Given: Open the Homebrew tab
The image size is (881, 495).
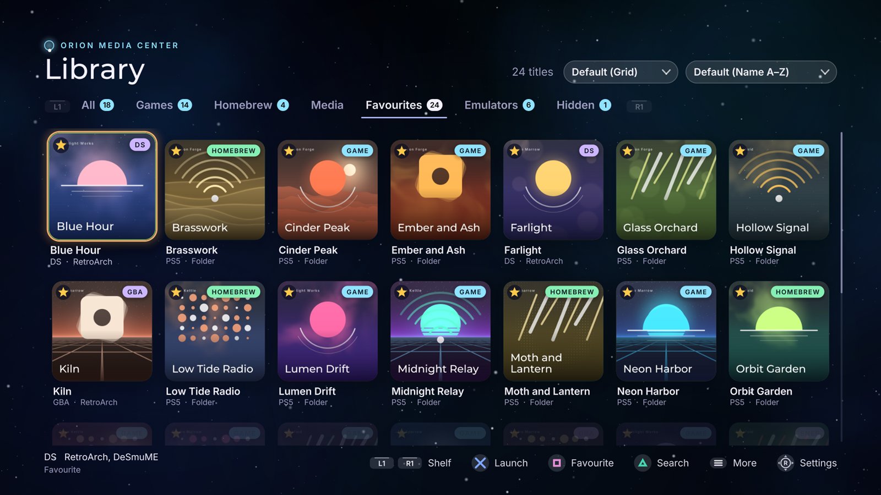Looking at the screenshot, I should pyautogui.click(x=251, y=105).
